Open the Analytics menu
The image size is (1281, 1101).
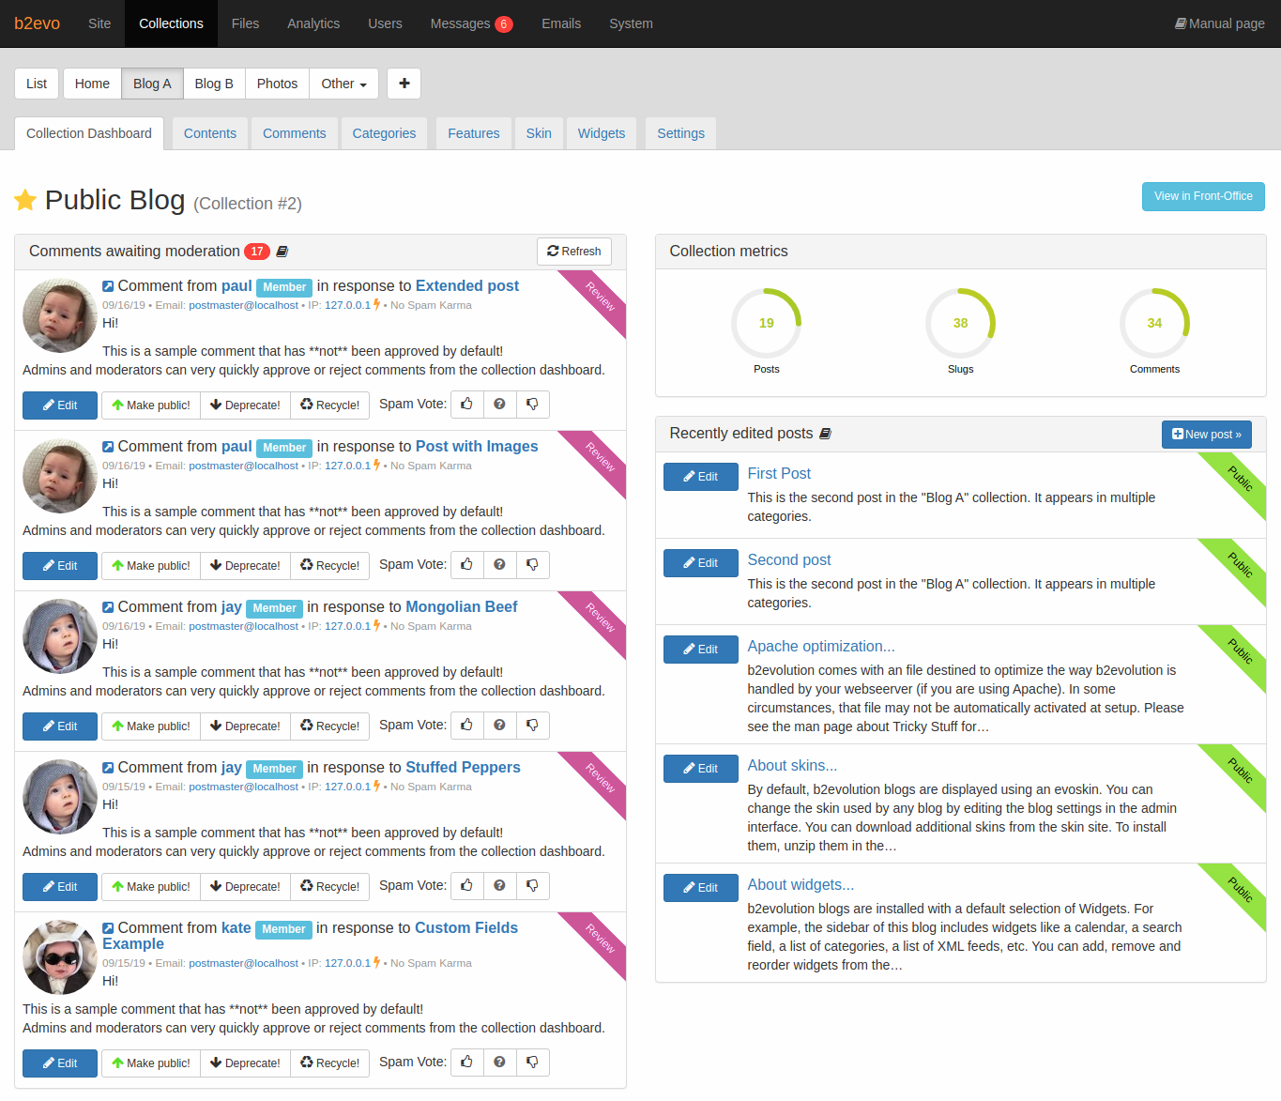pos(313,23)
